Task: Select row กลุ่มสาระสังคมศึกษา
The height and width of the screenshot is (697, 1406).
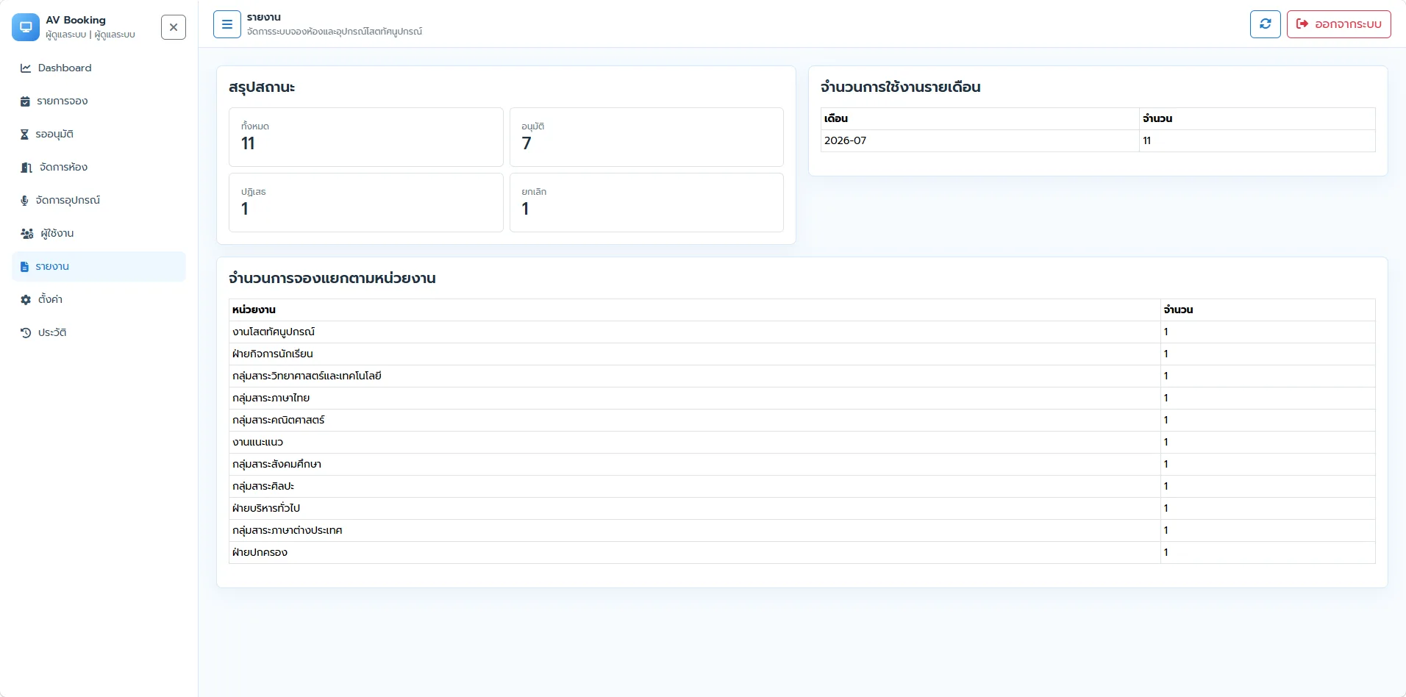Action: point(802,464)
